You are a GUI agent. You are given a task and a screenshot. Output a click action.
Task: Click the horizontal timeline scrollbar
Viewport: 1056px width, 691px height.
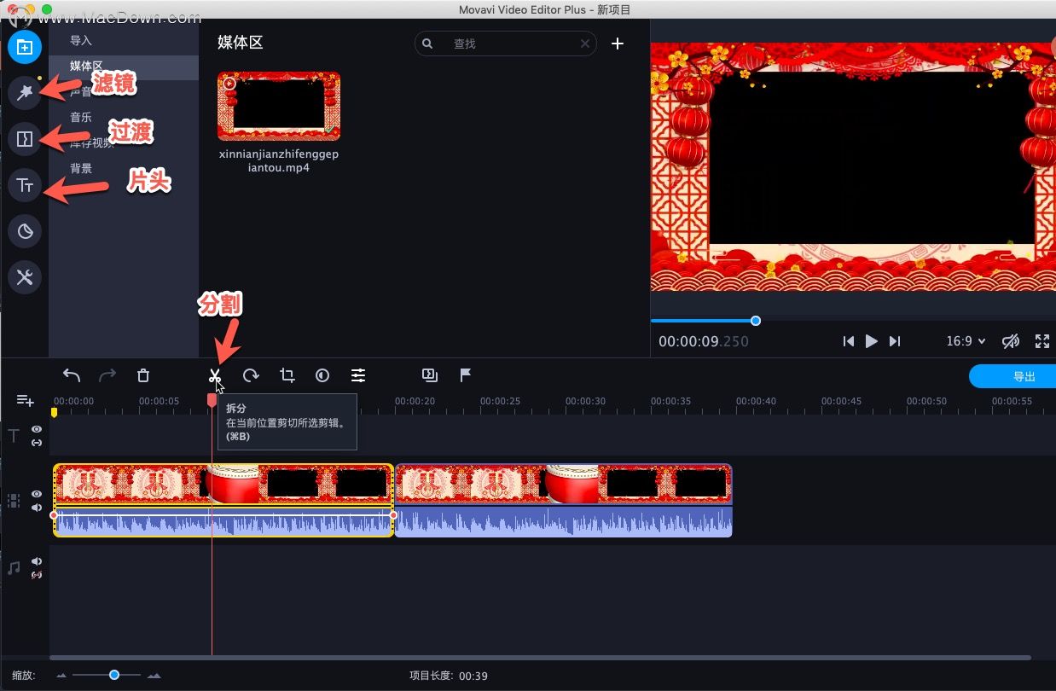[540, 658]
